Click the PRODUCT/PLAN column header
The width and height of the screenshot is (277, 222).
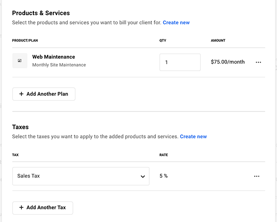click(x=25, y=40)
